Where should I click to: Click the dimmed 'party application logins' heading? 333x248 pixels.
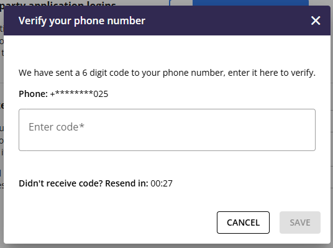(x=58, y=3)
